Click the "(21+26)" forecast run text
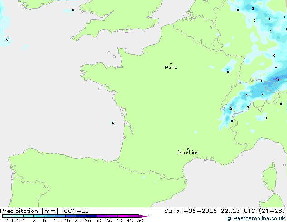Screen dimensions: 287x222 [272, 211]
